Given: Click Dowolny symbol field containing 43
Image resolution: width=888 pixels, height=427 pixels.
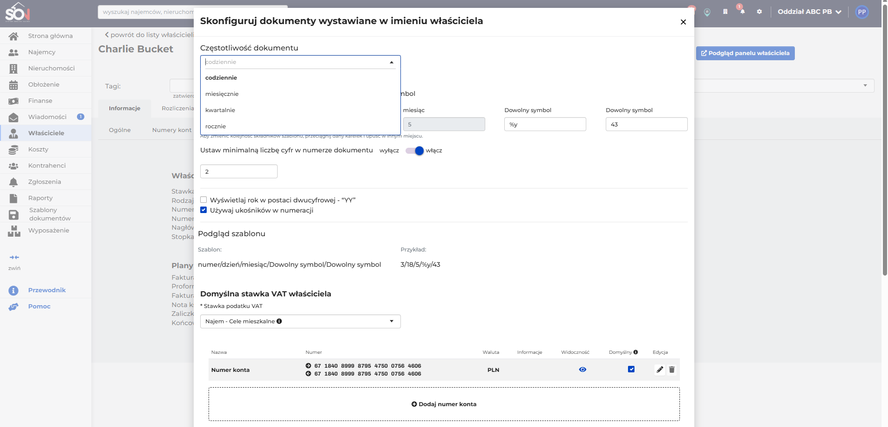Looking at the screenshot, I should (647, 124).
